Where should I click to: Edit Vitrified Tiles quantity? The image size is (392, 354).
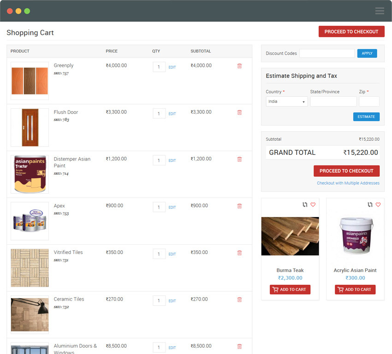click(172, 254)
